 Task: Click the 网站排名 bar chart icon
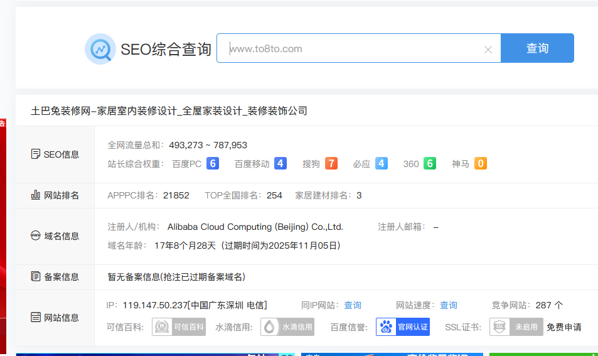pos(36,195)
